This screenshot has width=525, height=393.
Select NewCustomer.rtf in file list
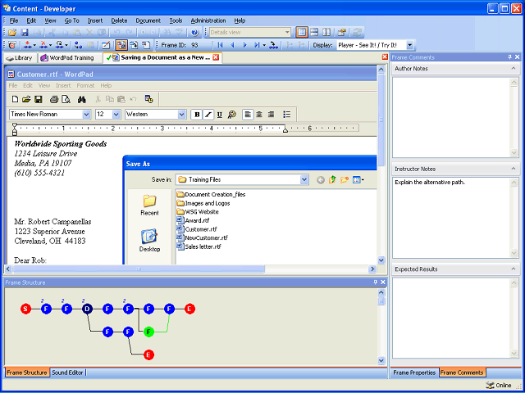tap(203, 238)
